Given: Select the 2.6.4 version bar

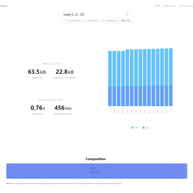Looking at the screenshot, I should (x=145, y=77).
